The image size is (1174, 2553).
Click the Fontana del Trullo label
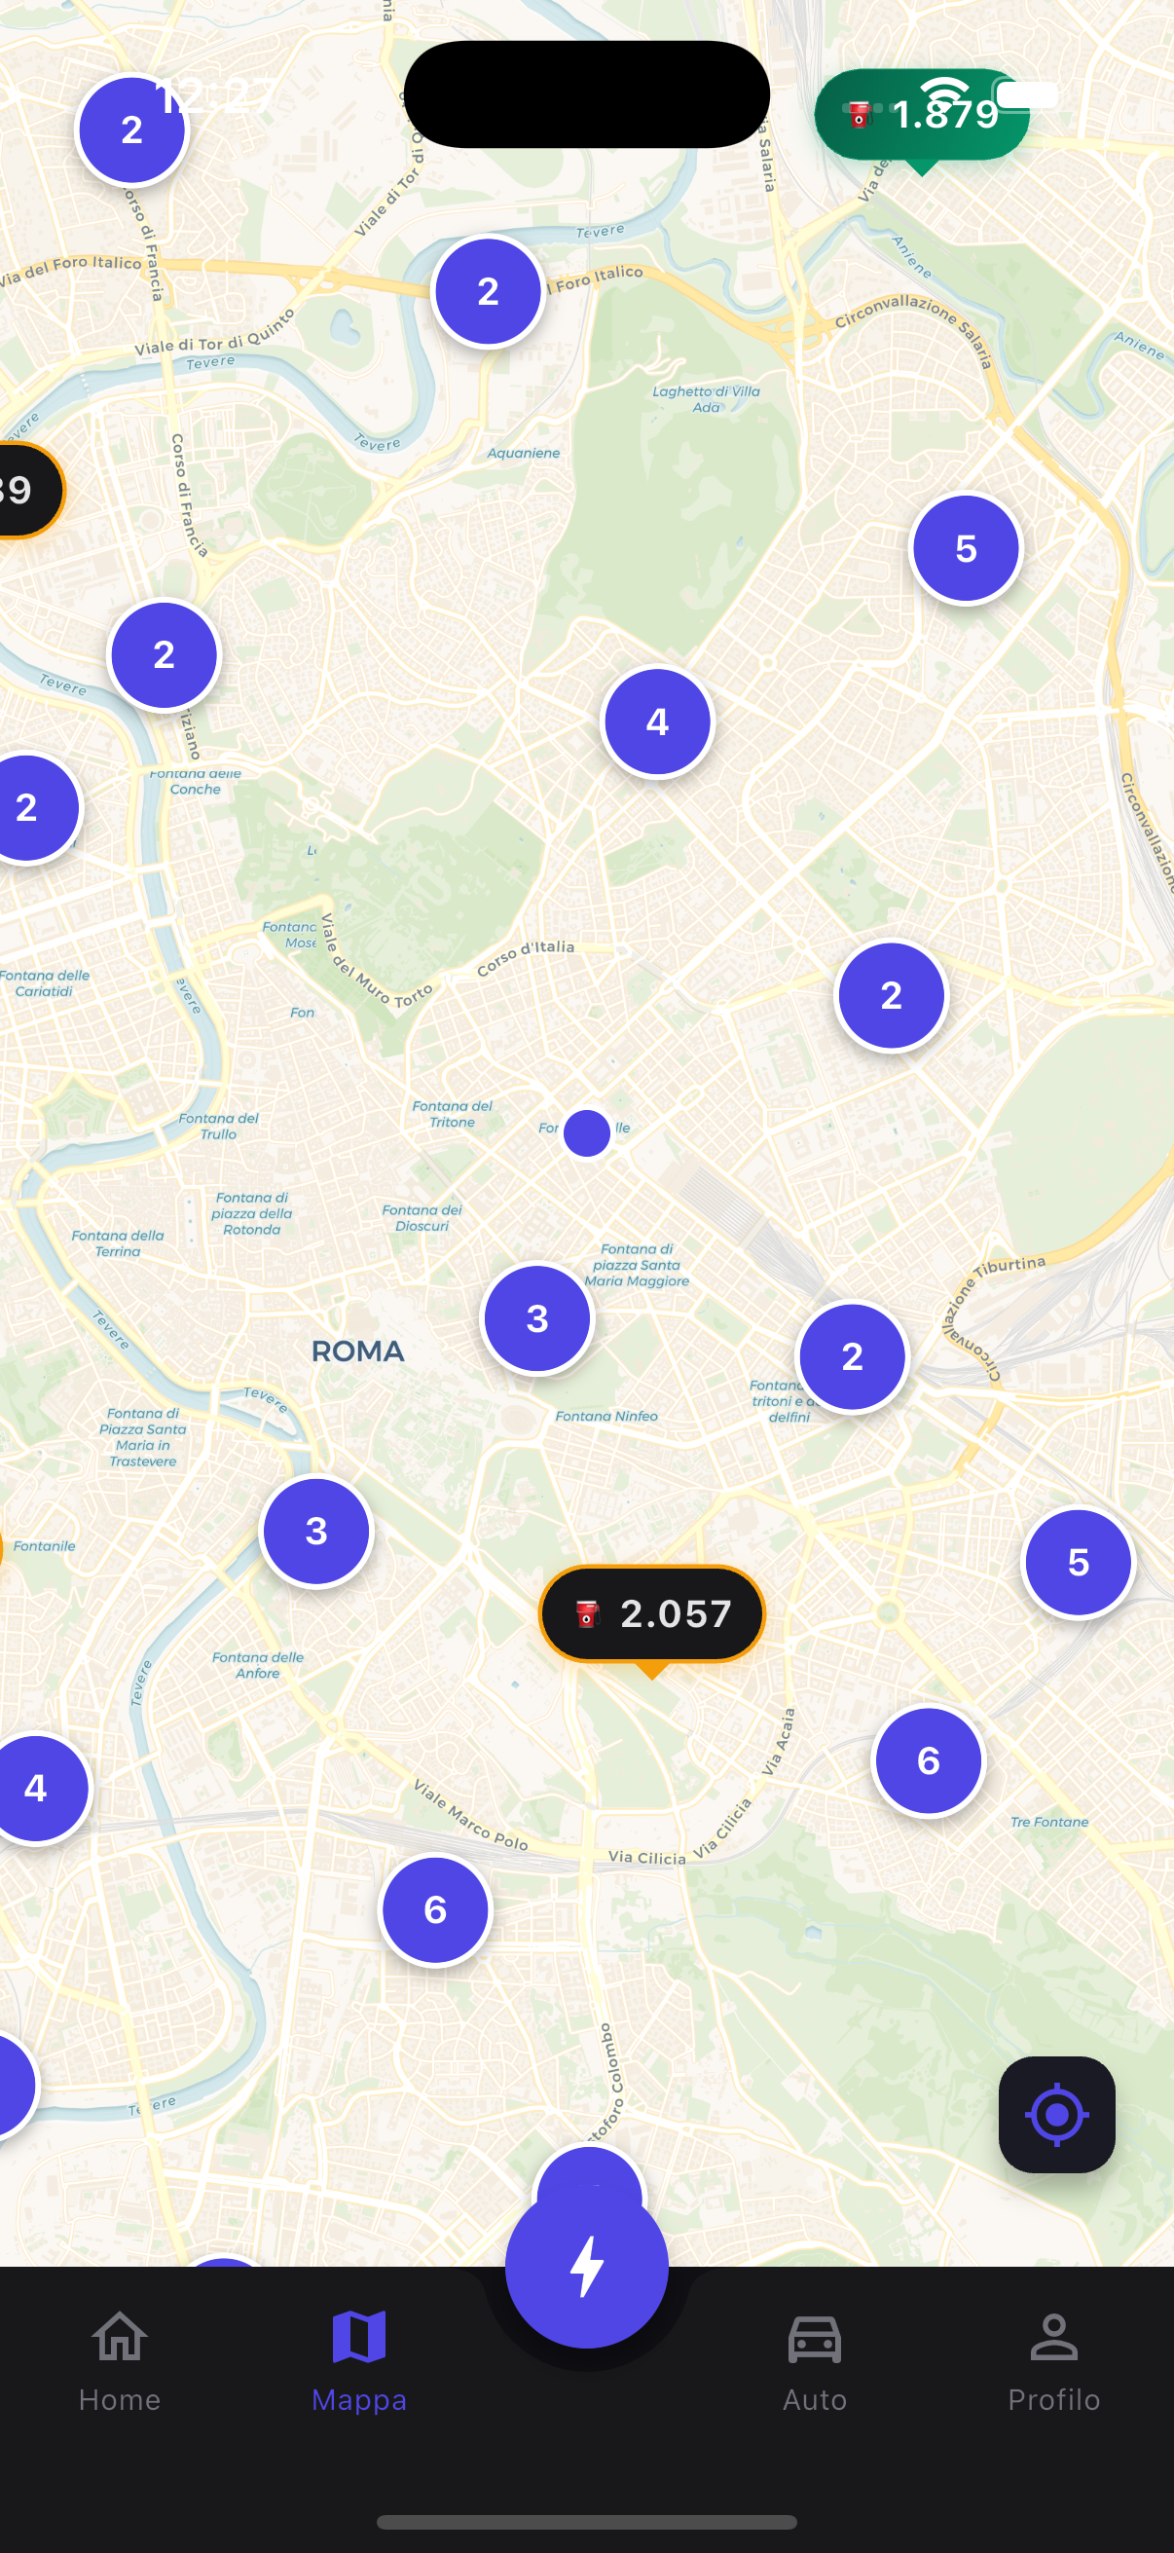(x=219, y=1126)
